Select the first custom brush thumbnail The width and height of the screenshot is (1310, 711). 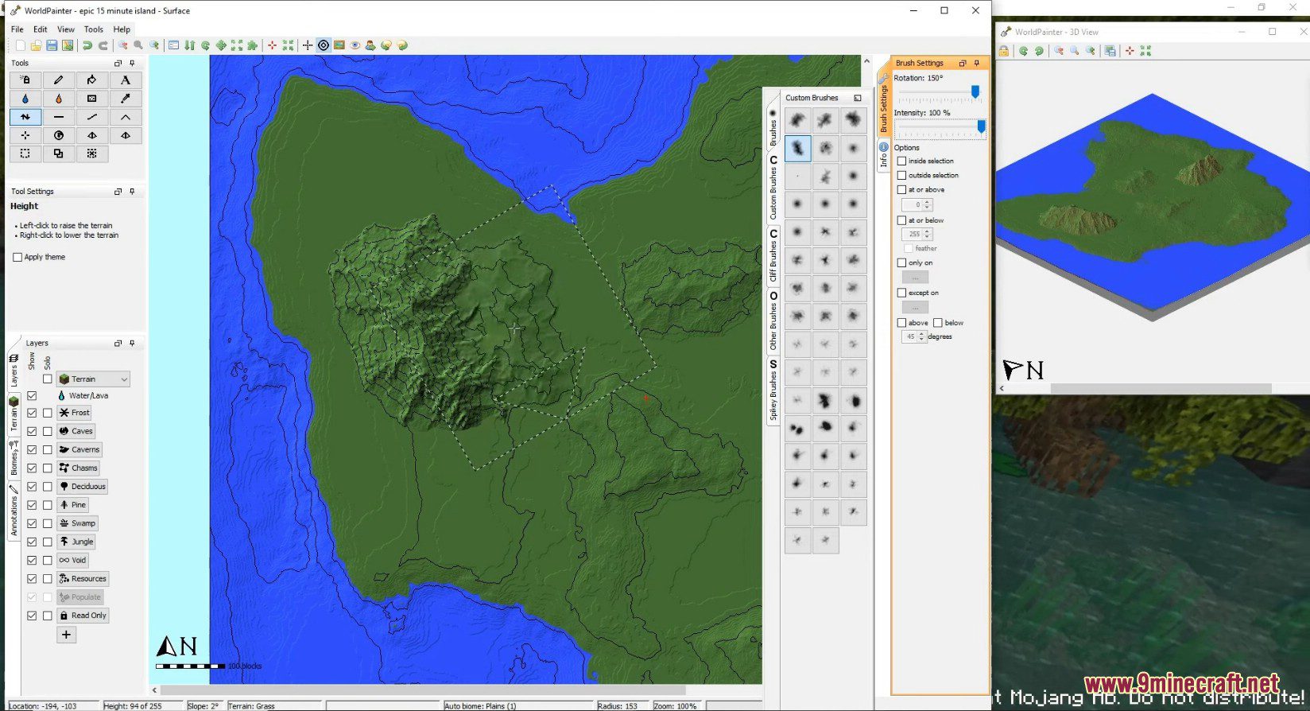click(x=797, y=120)
